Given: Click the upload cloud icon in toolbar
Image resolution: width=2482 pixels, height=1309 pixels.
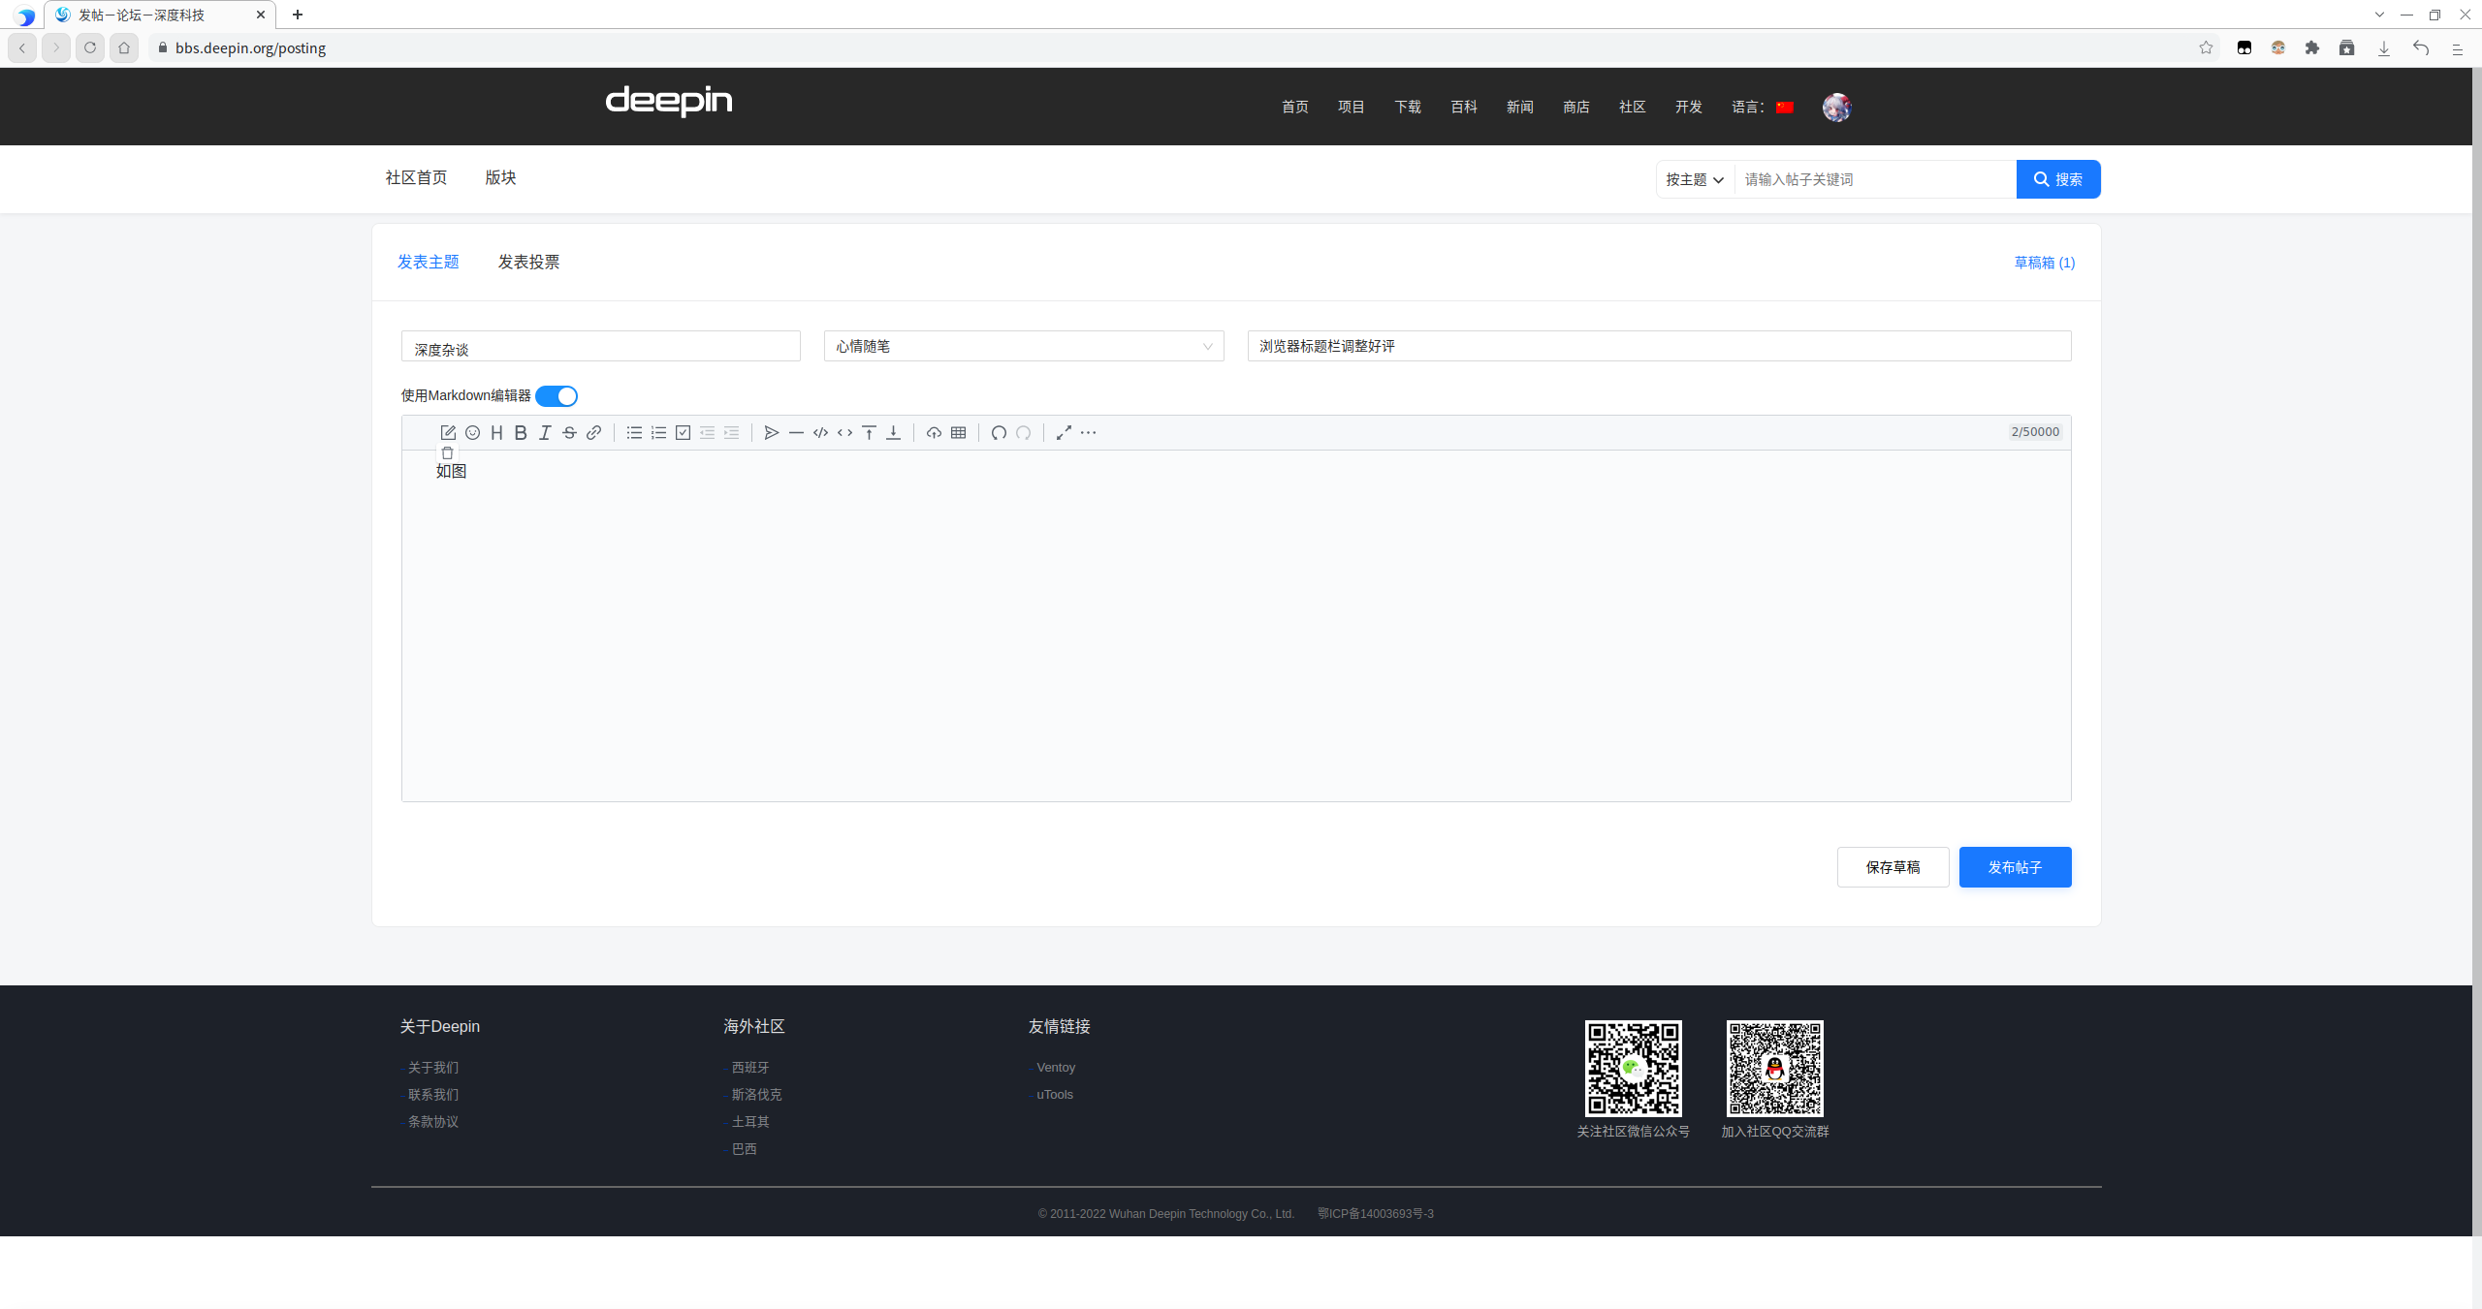Looking at the screenshot, I should coord(934,433).
